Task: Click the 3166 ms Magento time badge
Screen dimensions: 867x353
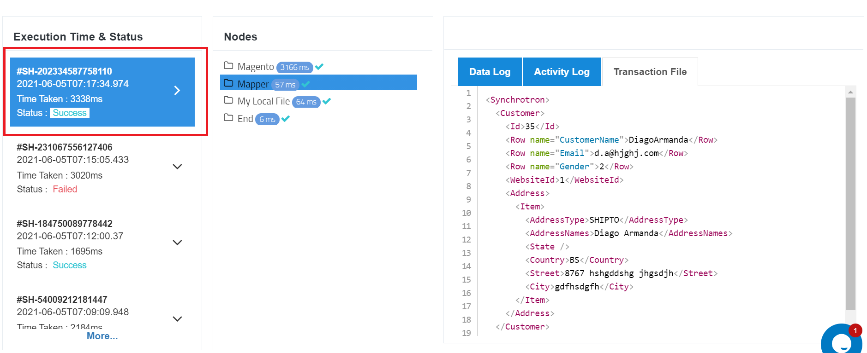Action: (x=295, y=67)
